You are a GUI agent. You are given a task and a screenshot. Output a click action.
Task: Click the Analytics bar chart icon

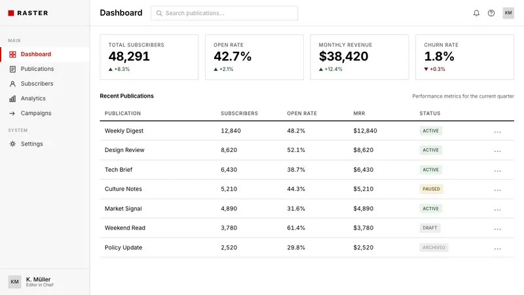click(12, 98)
